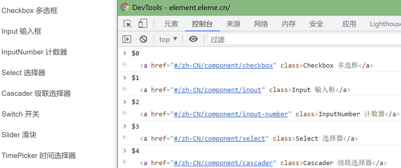Image resolution: width=401 pixels, height=168 pixels.
Task: Focus the 过滤 filter input field
Action: point(304,39)
